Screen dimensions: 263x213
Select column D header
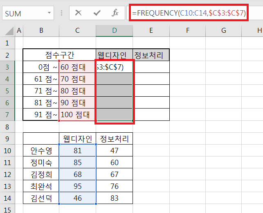(x=115, y=30)
